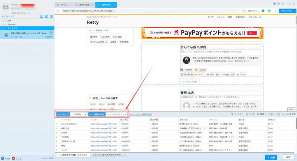Click the ジャンル menu on Retty page
The image size is (297, 161).
click(221, 17)
